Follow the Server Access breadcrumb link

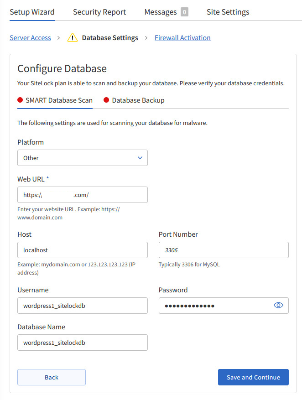click(x=30, y=37)
